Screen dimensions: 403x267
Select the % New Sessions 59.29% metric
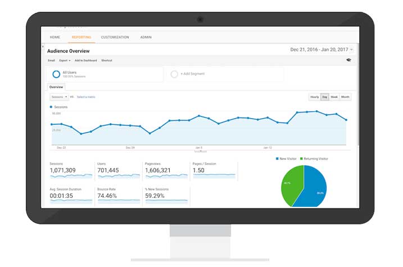166,196
